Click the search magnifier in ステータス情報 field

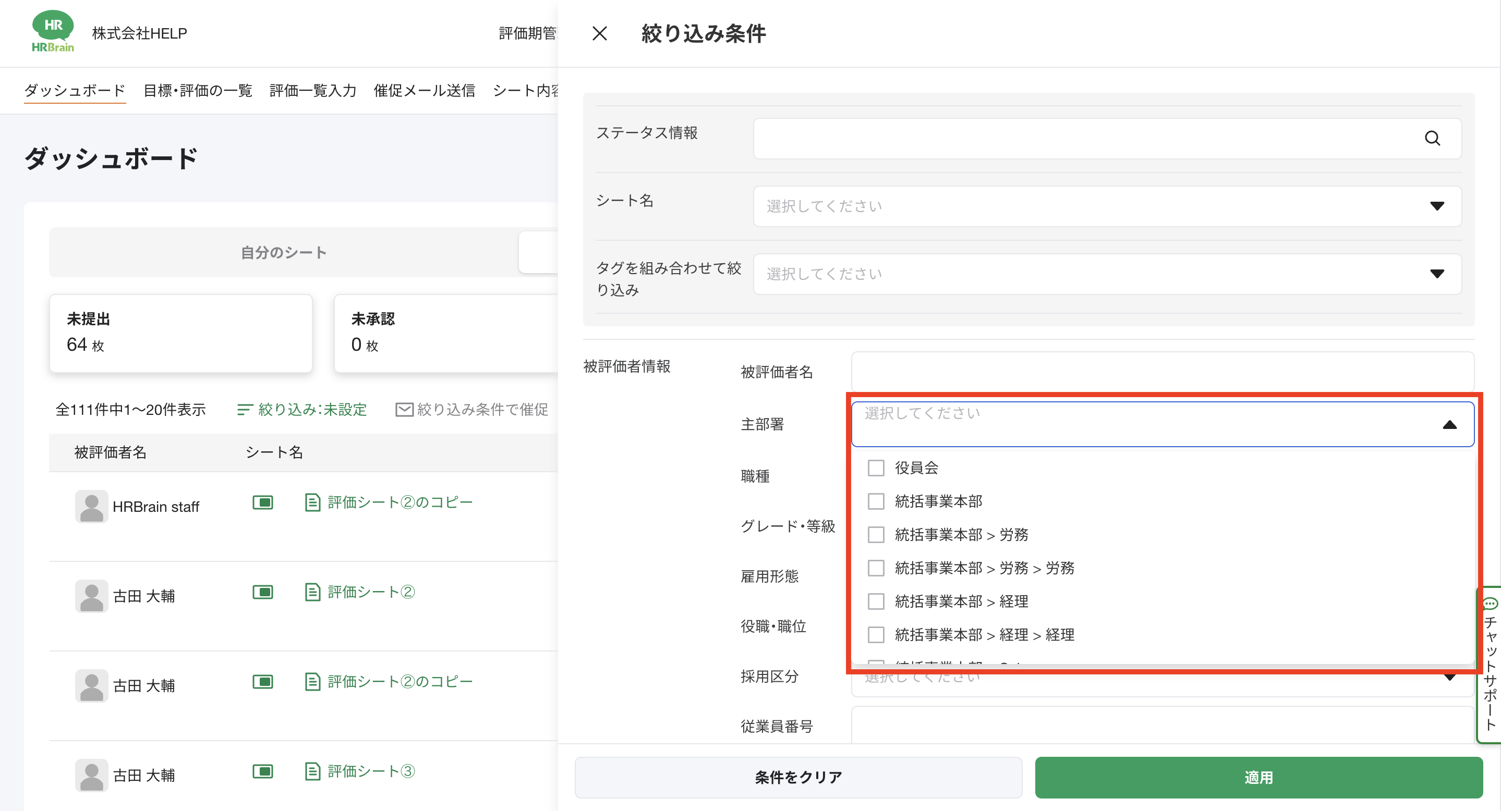(x=1432, y=139)
